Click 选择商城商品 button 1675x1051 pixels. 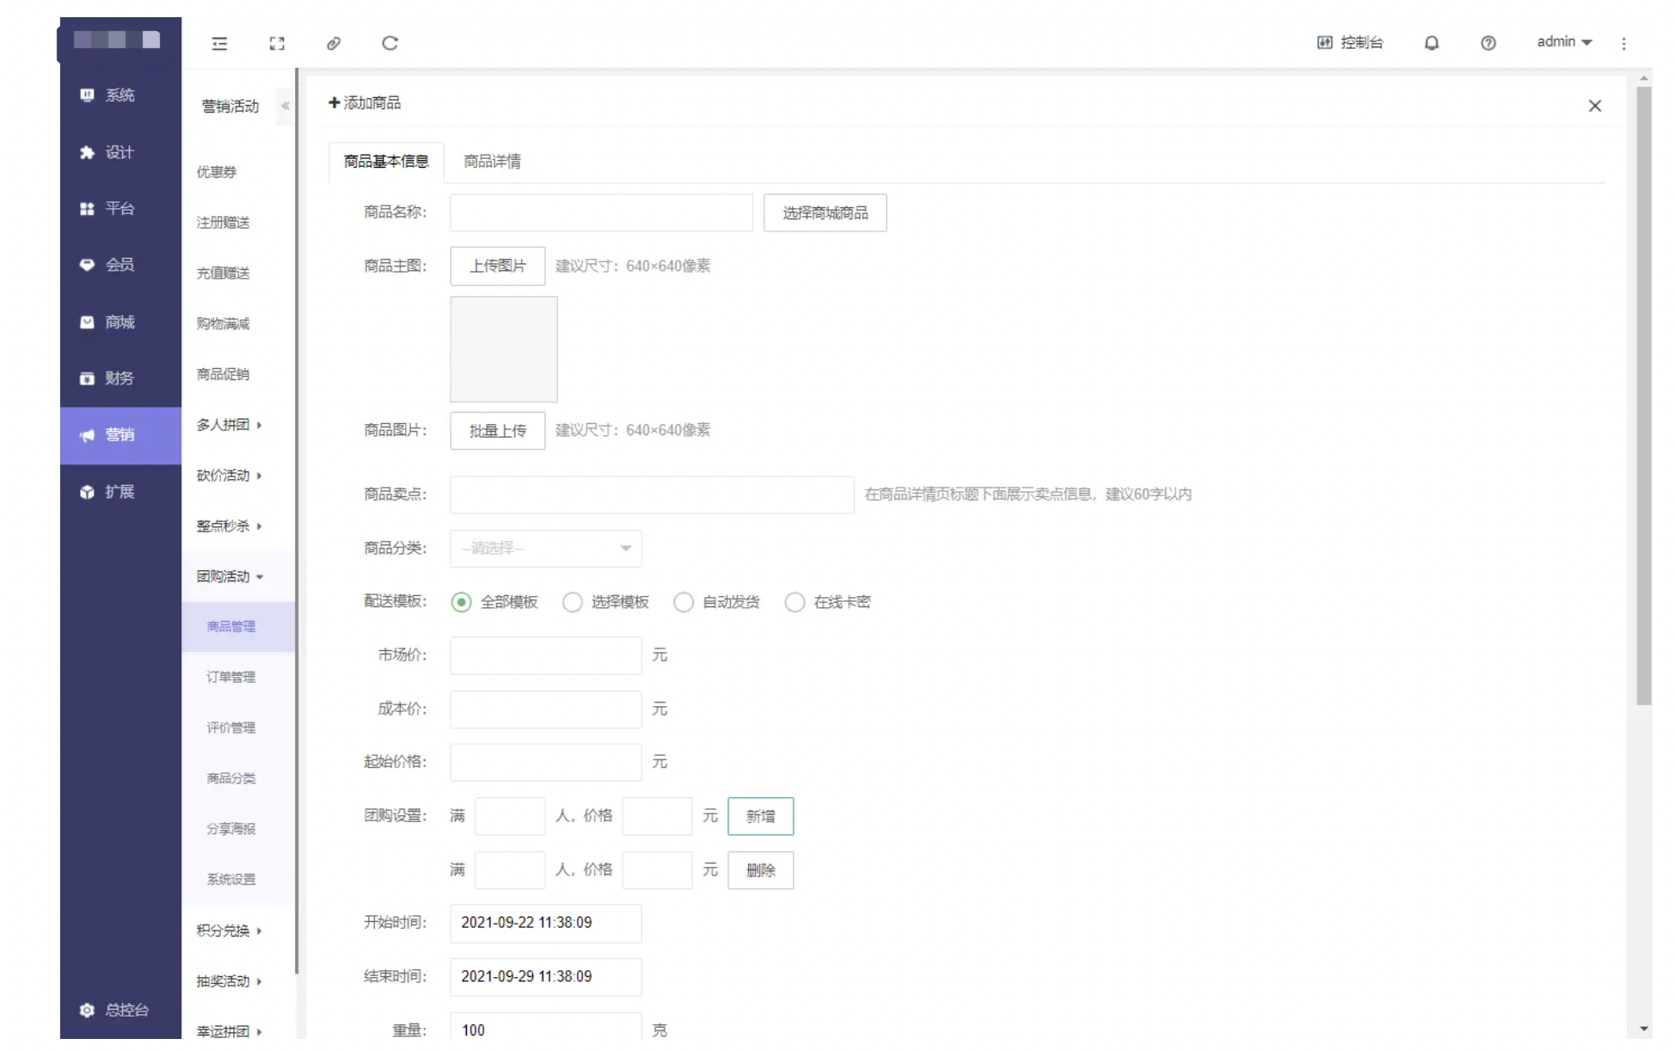pyautogui.click(x=825, y=212)
